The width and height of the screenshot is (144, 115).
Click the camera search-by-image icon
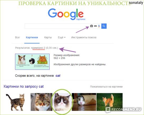tap(92, 26)
